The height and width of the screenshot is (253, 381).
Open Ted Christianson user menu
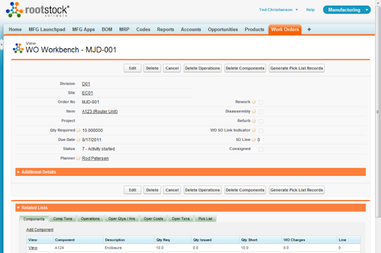click(x=279, y=10)
